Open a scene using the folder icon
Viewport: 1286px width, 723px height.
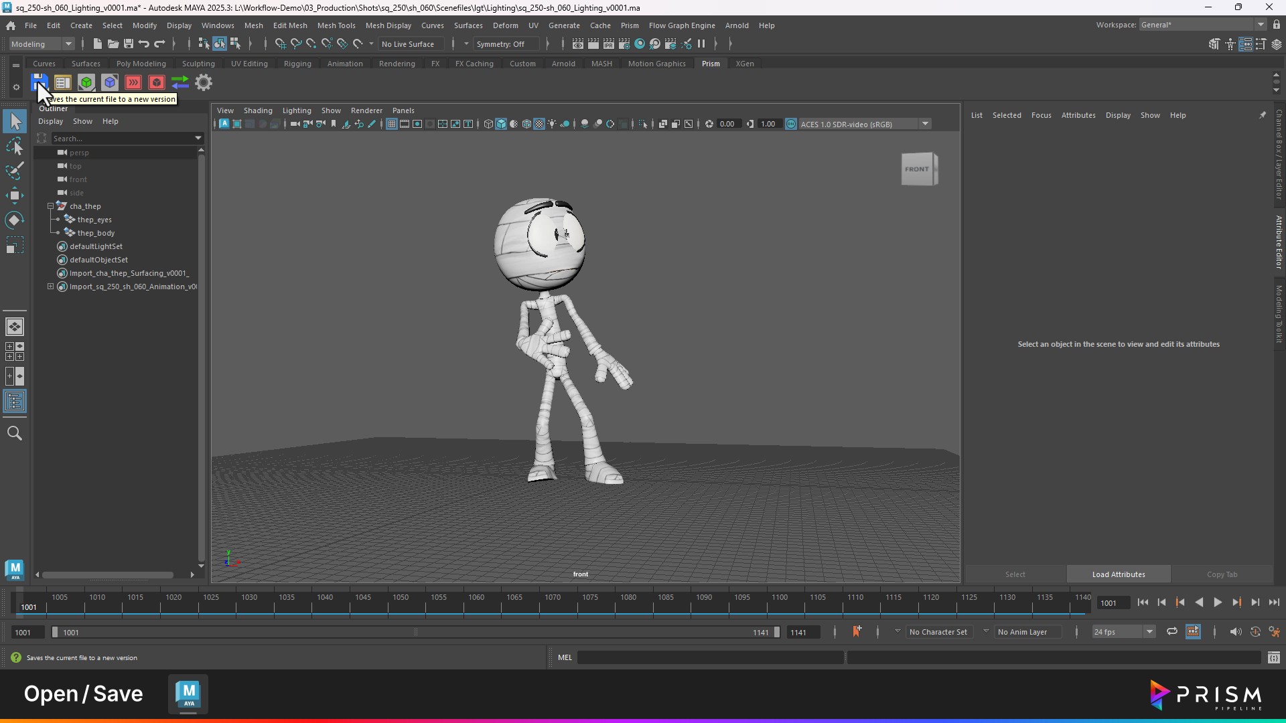tap(113, 44)
